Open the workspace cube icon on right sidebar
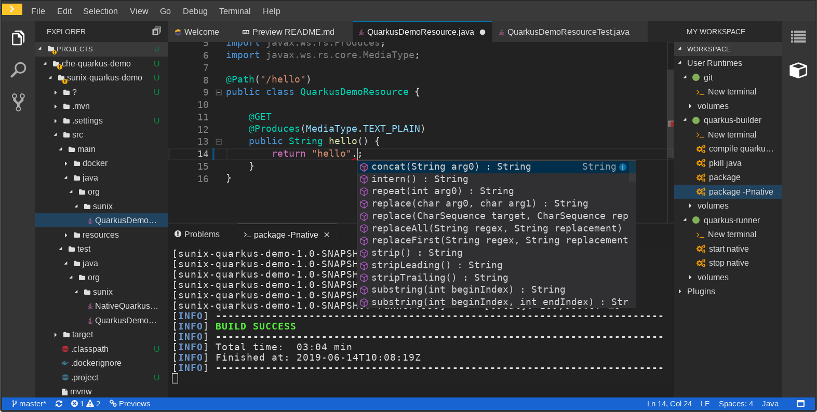 click(x=798, y=70)
